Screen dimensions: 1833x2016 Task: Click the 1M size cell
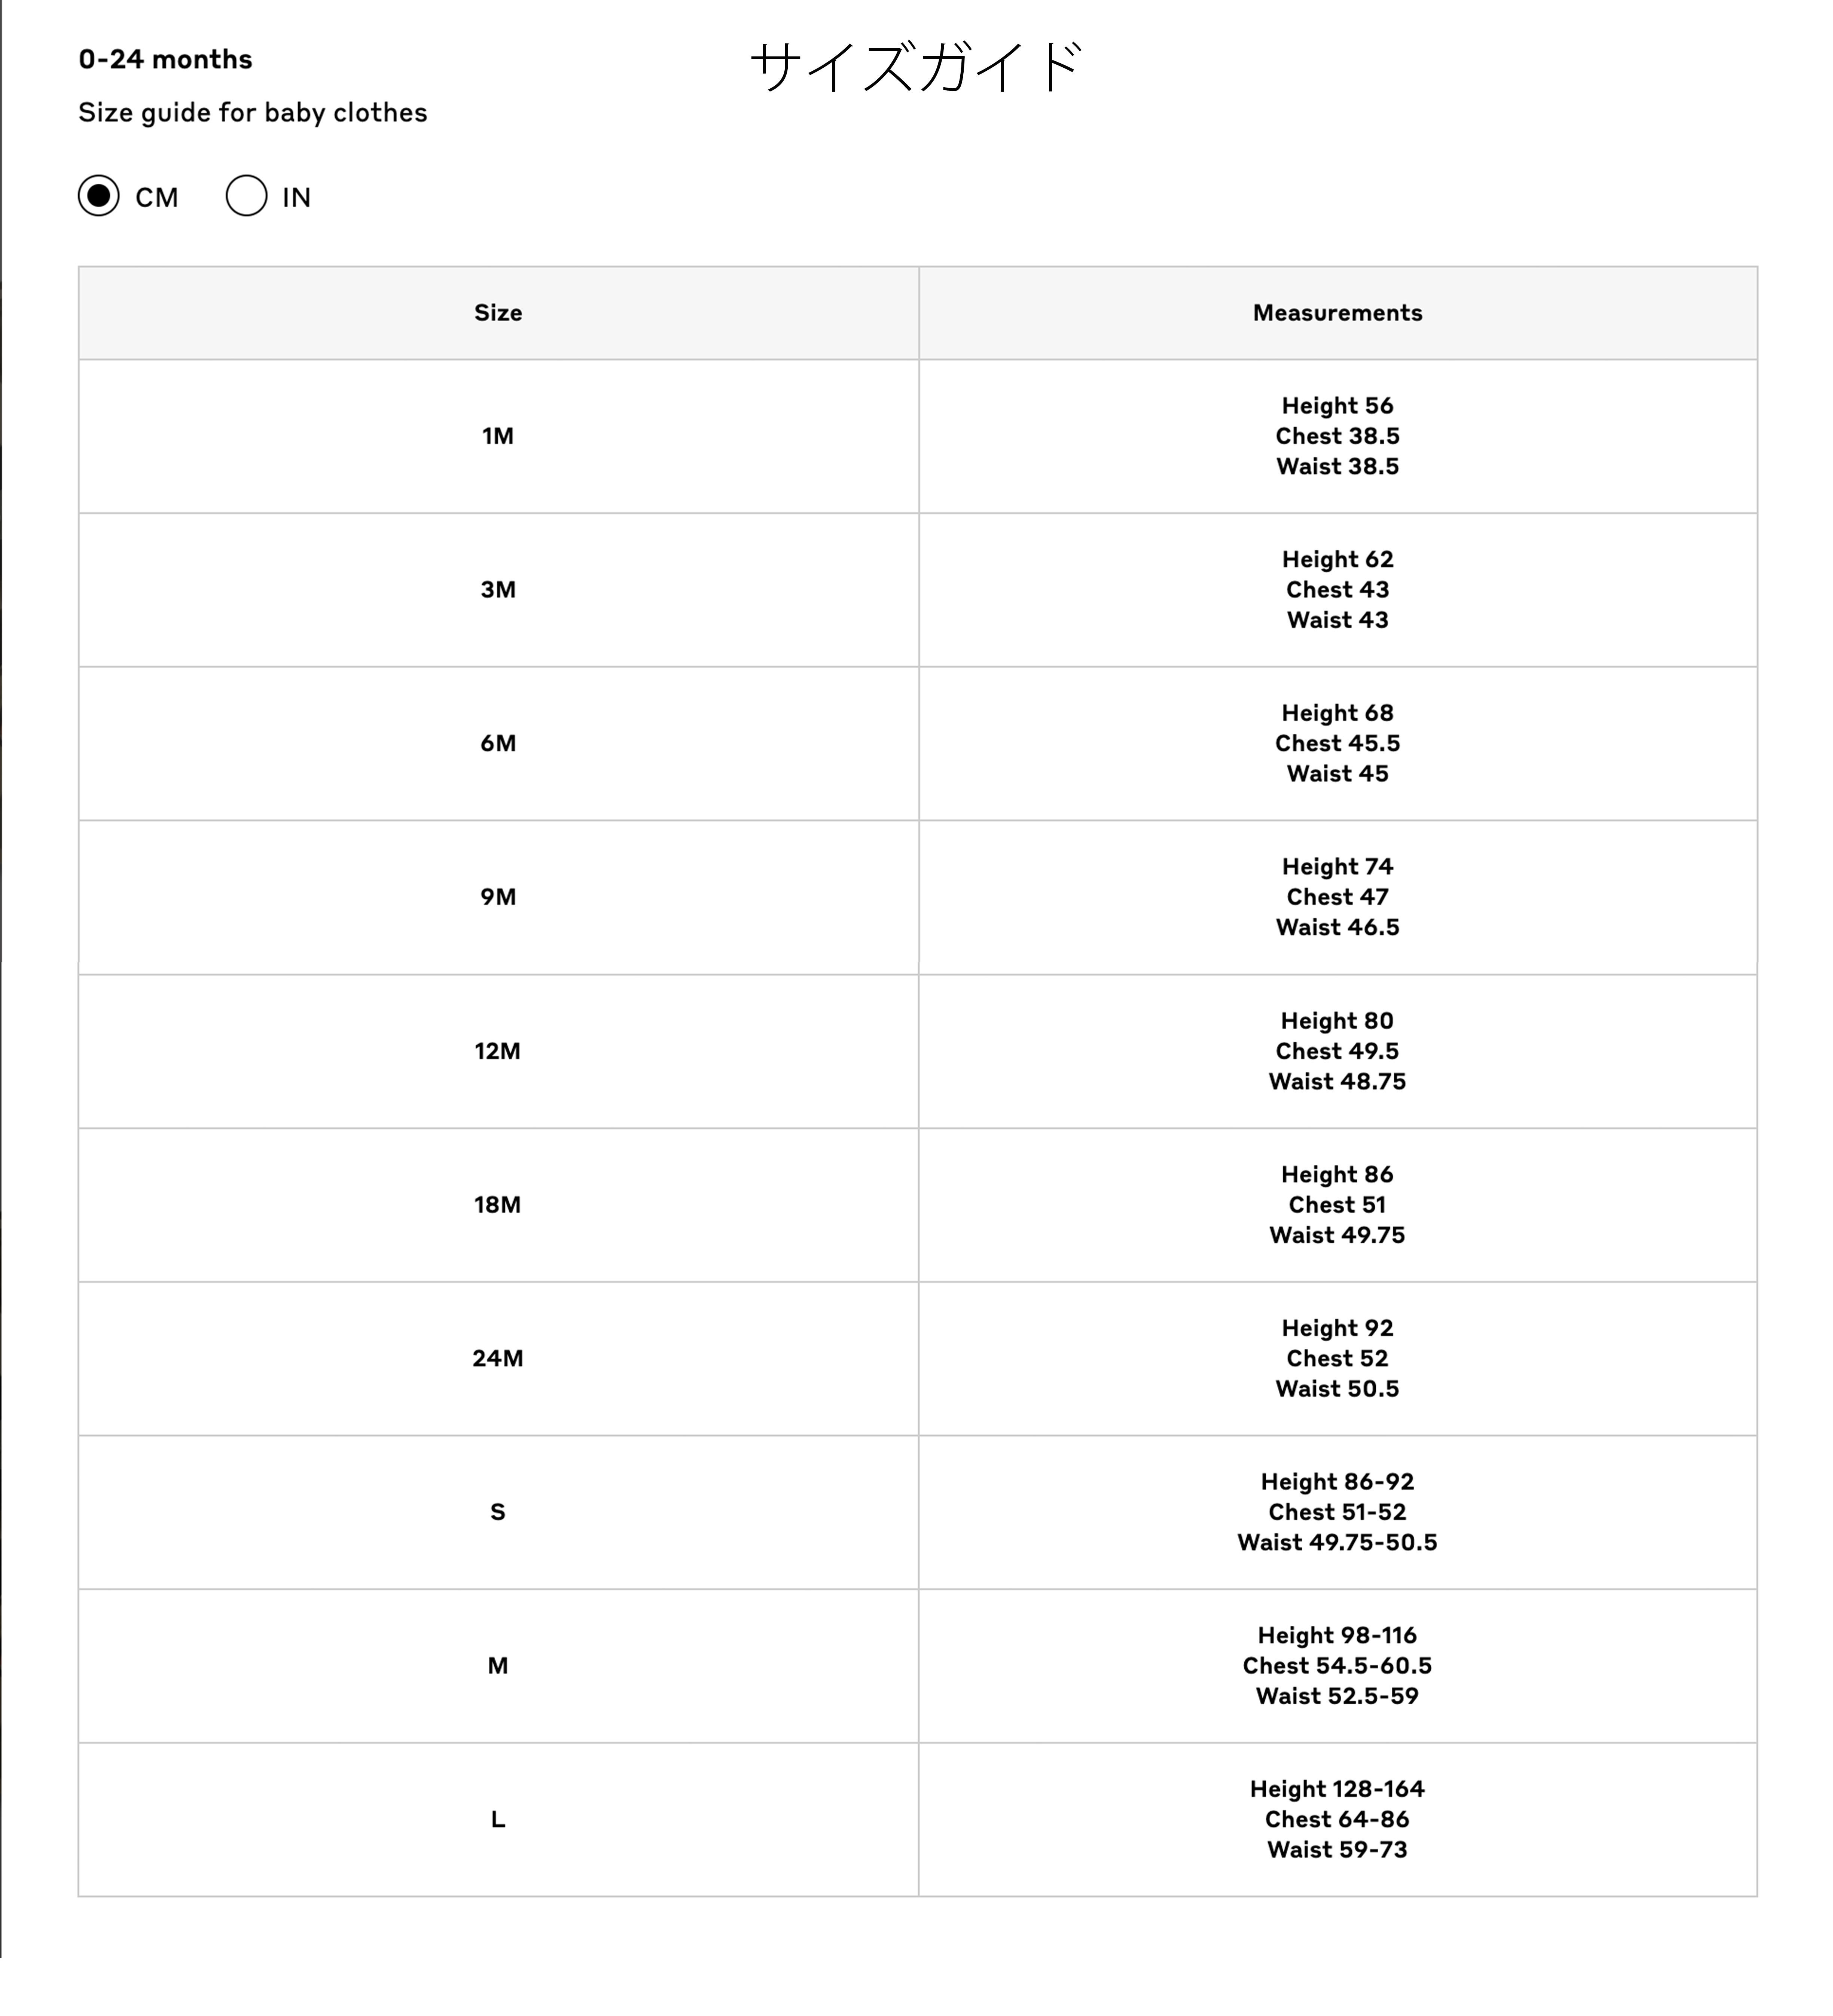tap(498, 436)
